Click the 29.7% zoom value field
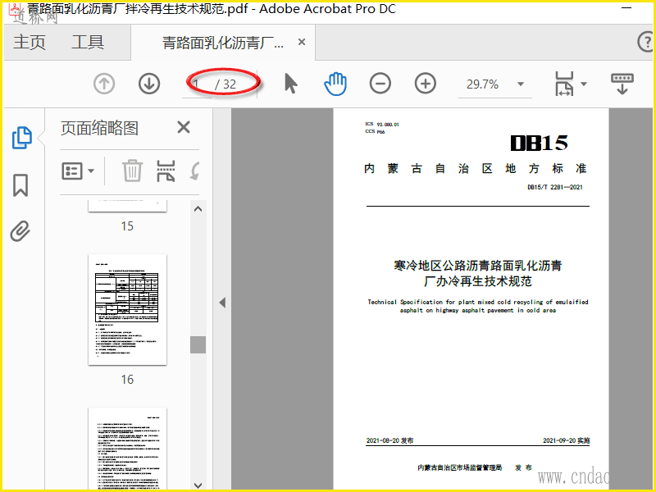 (482, 84)
